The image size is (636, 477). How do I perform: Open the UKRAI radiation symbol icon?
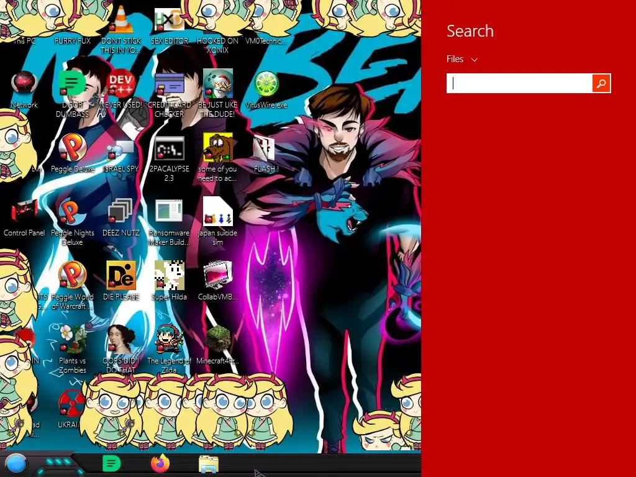point(71,402)
